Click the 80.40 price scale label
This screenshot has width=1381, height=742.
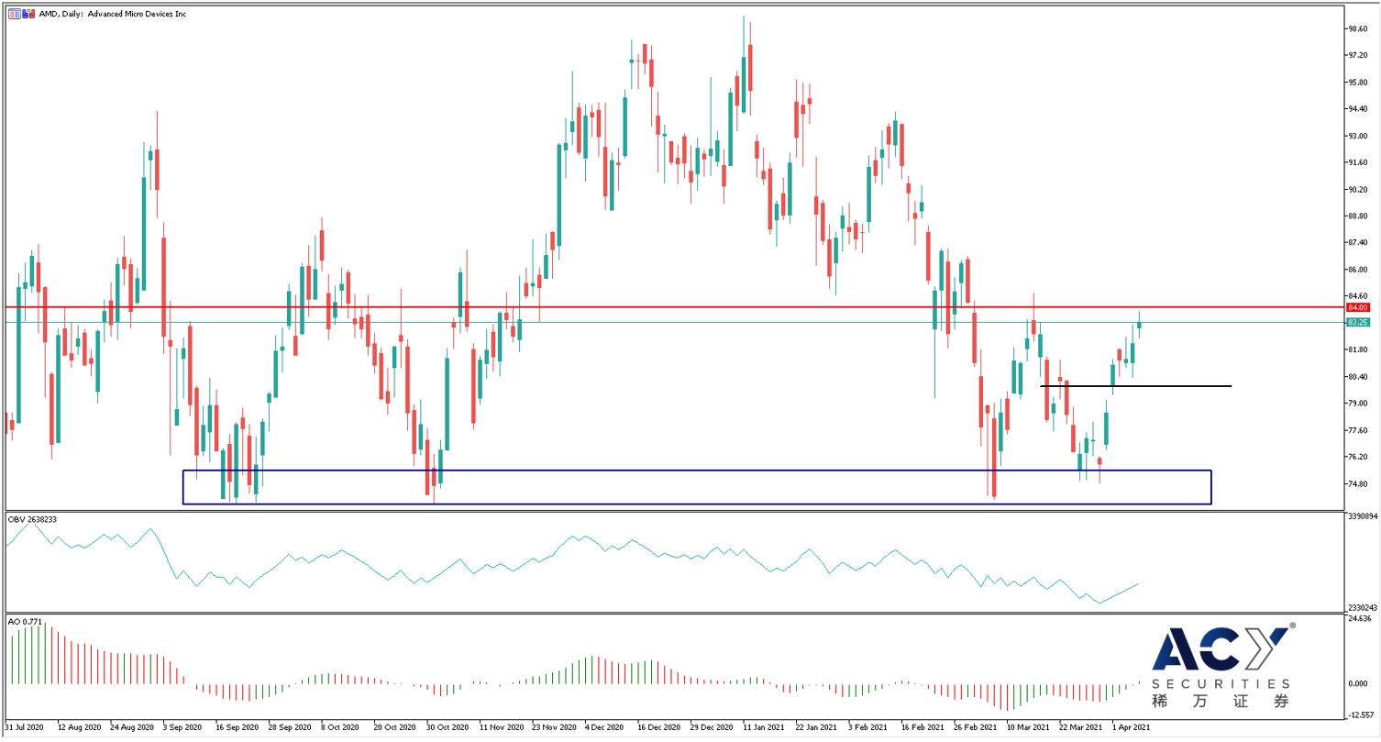[1357, 377]
